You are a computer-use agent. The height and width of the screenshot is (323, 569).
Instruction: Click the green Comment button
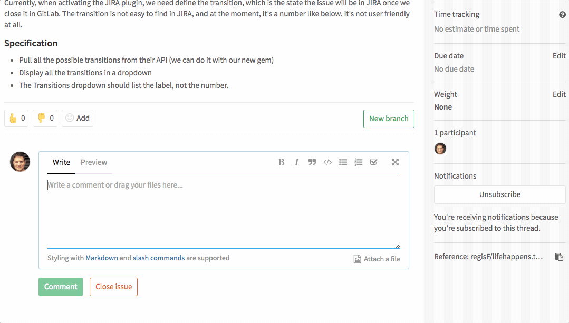(60, 287)
